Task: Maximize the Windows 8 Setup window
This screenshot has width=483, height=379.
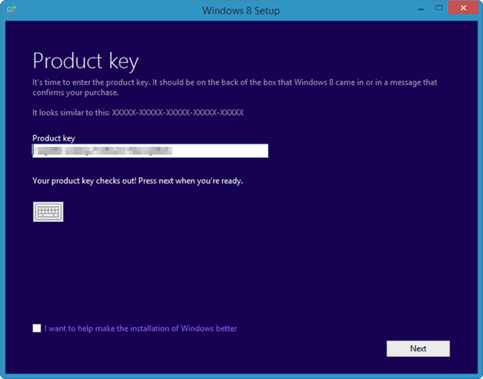Action: point(439,9)
